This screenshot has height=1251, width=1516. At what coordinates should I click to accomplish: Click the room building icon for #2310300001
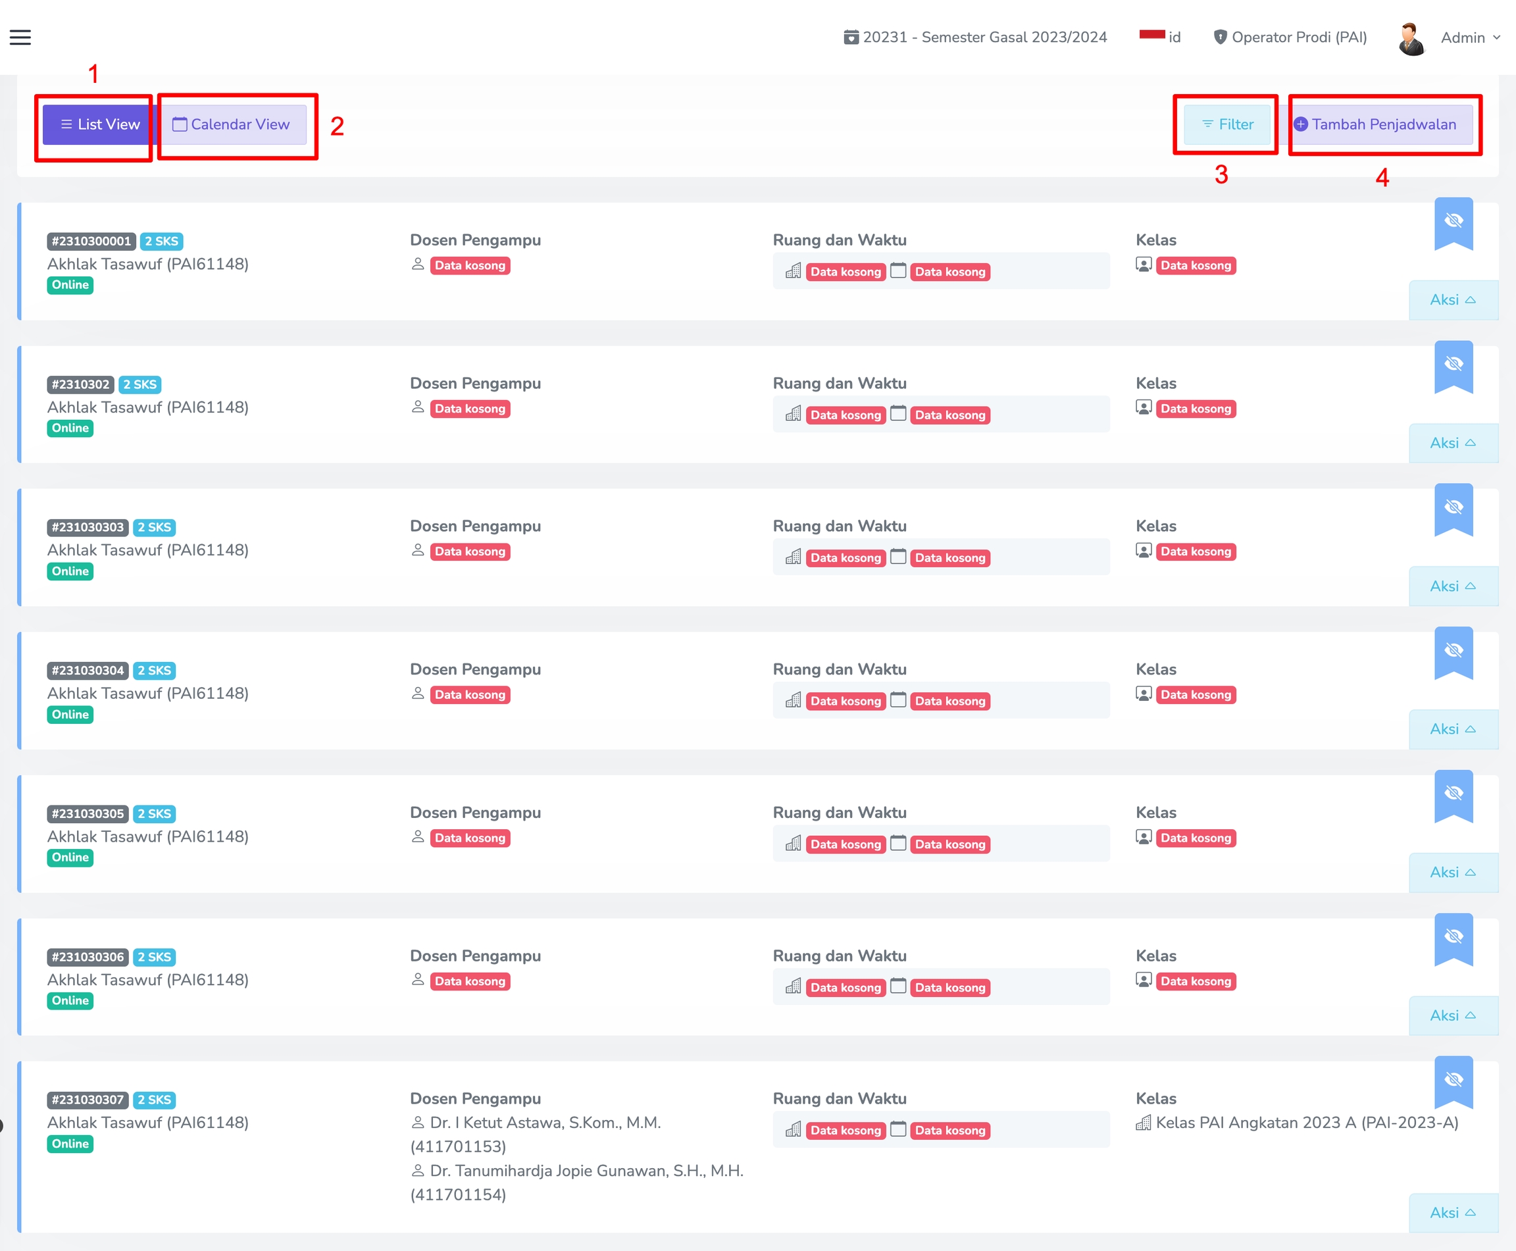[794, 271]
